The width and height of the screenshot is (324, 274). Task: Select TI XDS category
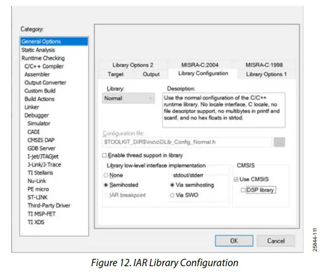36,222
